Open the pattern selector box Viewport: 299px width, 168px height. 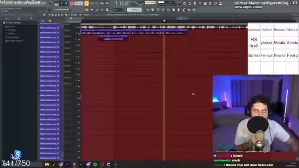point(134,9)
